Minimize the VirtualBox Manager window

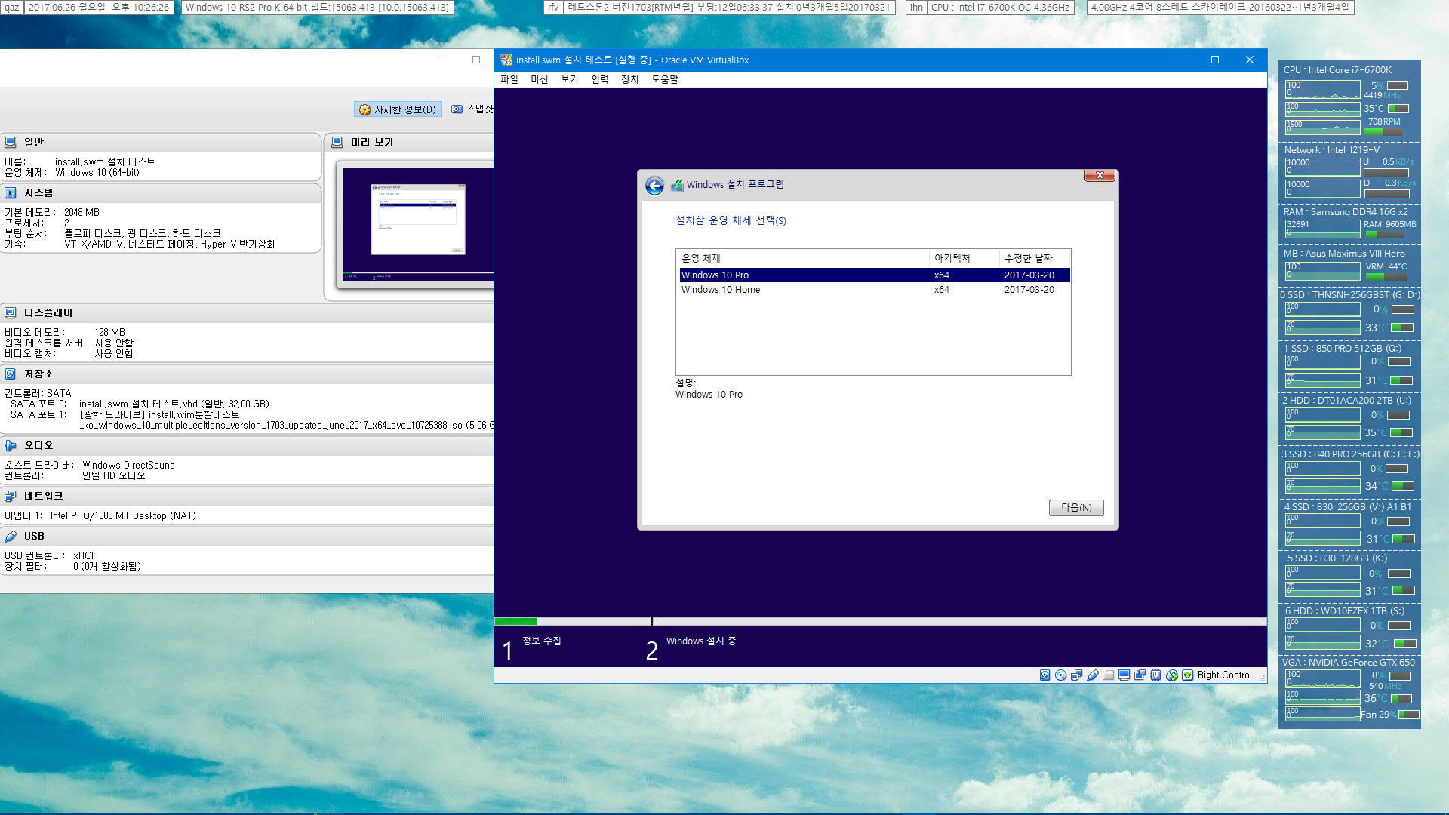tap(442, 60)
